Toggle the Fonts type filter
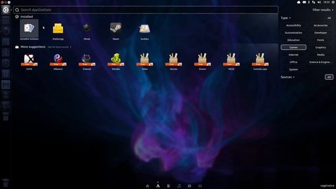 pos(321,40)
